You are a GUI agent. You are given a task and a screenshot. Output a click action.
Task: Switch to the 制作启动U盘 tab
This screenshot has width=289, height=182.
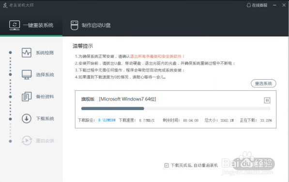(91, 25)
